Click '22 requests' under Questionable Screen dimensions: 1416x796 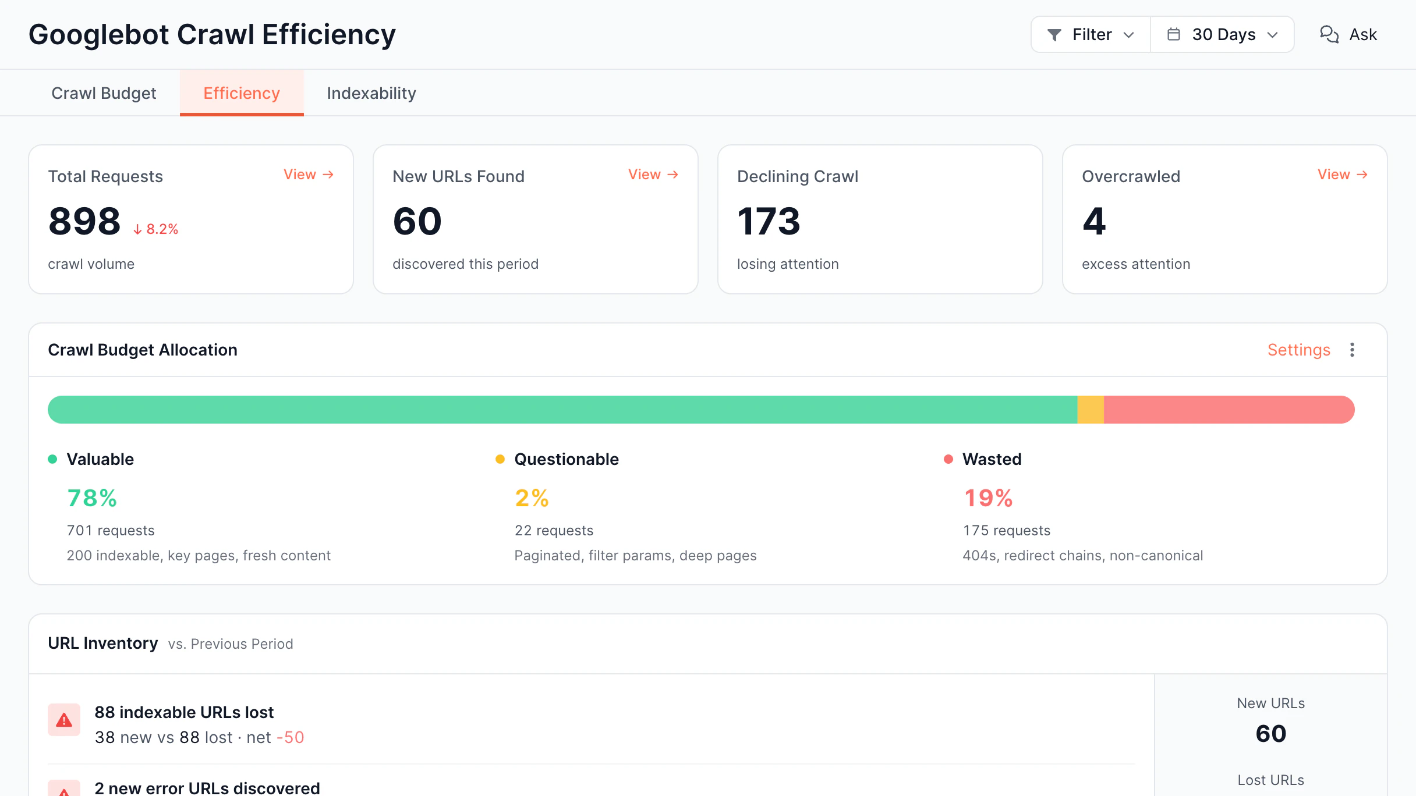point(554,531)
